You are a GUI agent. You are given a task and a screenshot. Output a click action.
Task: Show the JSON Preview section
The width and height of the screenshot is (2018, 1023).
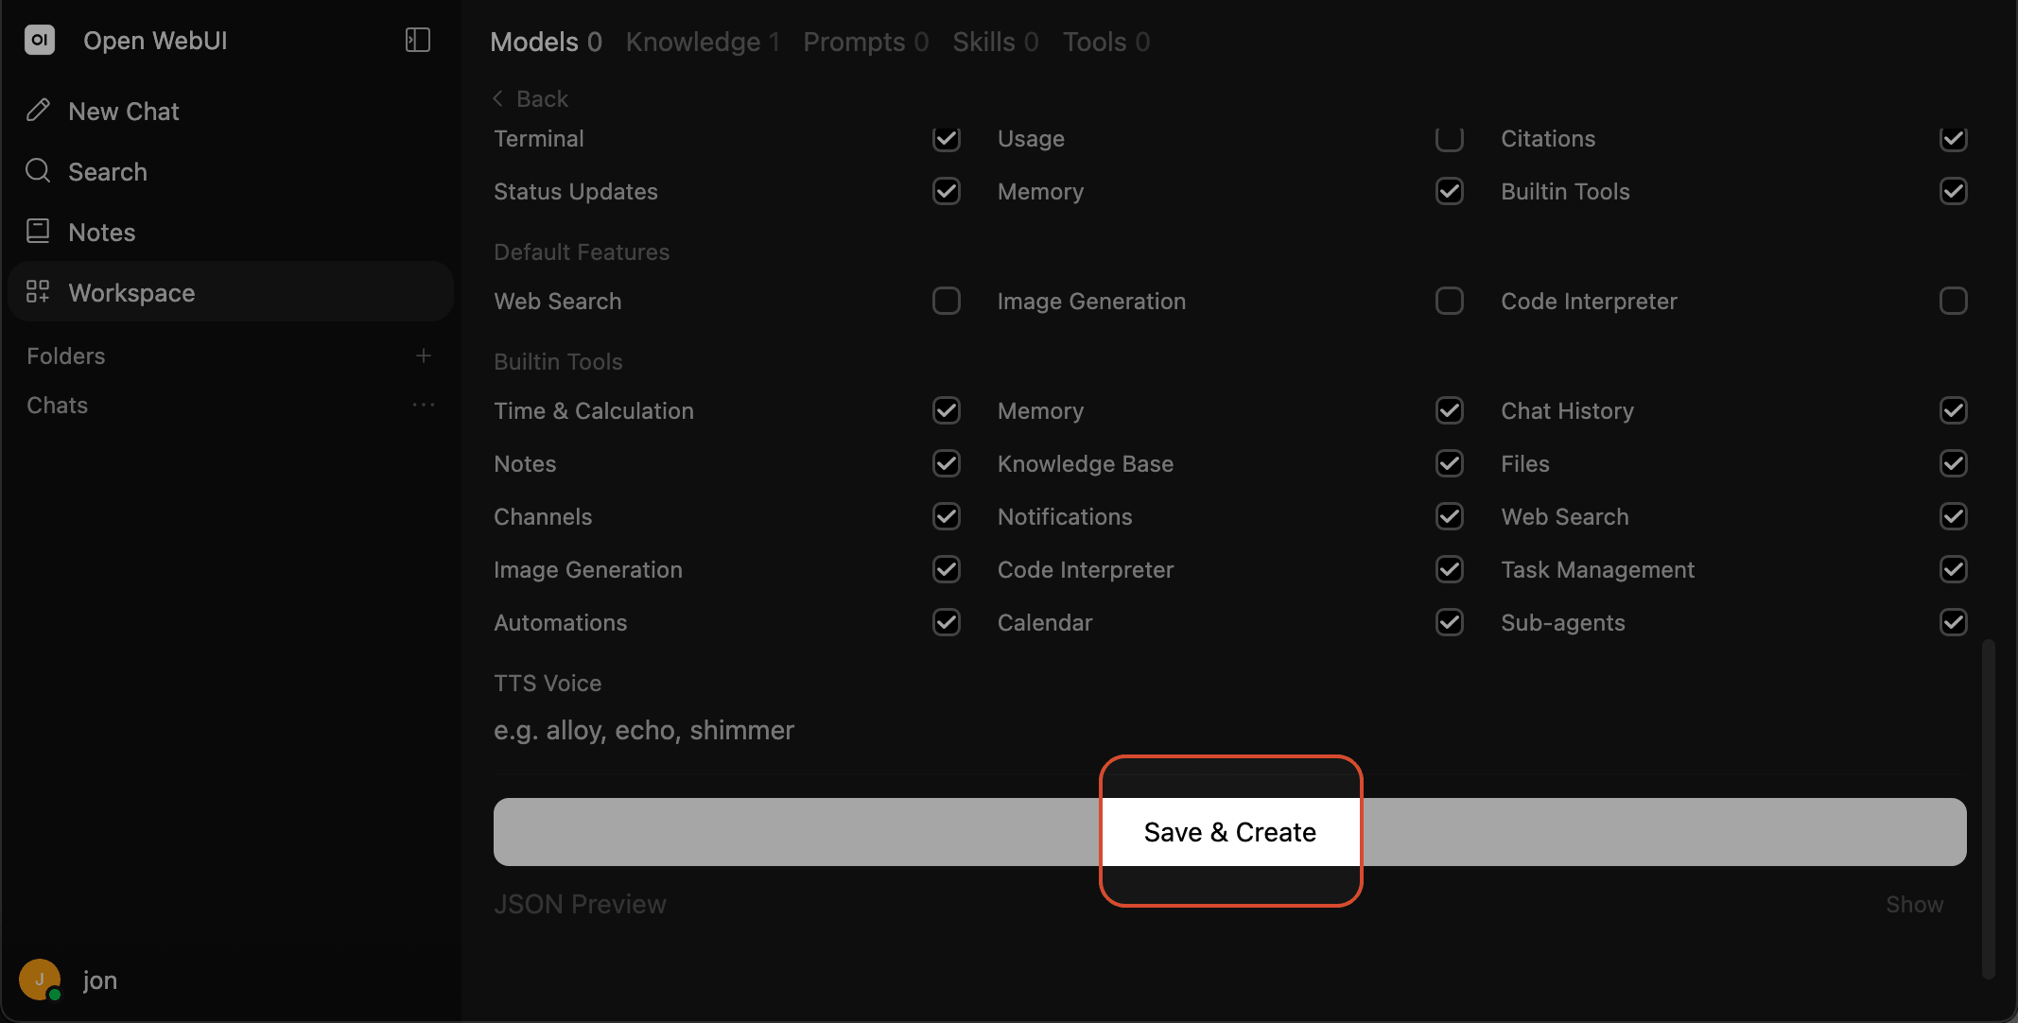pyautogui.click(x=1915, y=904)
